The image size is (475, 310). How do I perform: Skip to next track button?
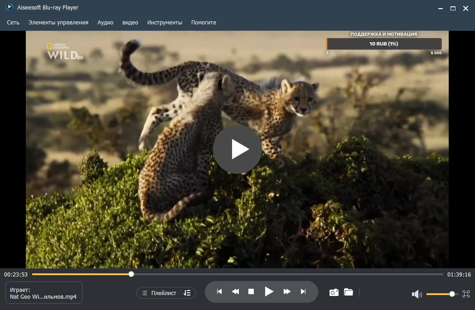pos(303,291)
